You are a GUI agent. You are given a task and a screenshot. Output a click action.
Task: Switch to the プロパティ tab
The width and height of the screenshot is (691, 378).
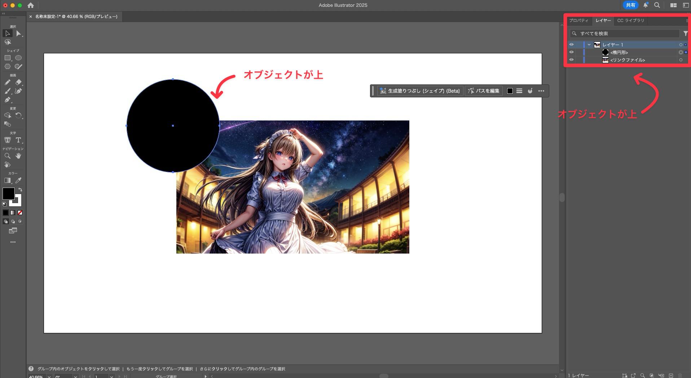[579, 21]
